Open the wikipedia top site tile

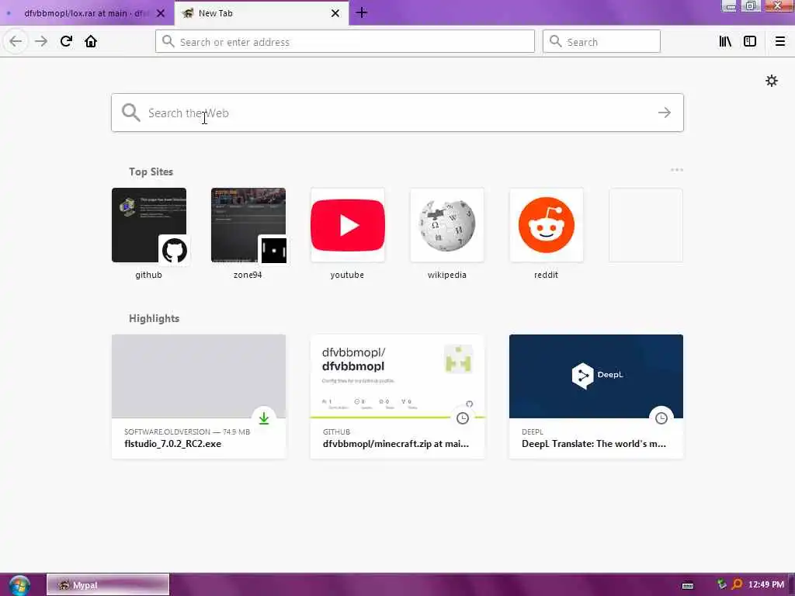click(447, 226)
